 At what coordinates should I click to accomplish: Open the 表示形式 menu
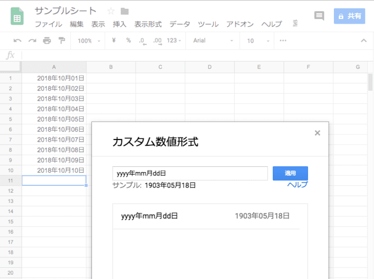click(148, 24)
